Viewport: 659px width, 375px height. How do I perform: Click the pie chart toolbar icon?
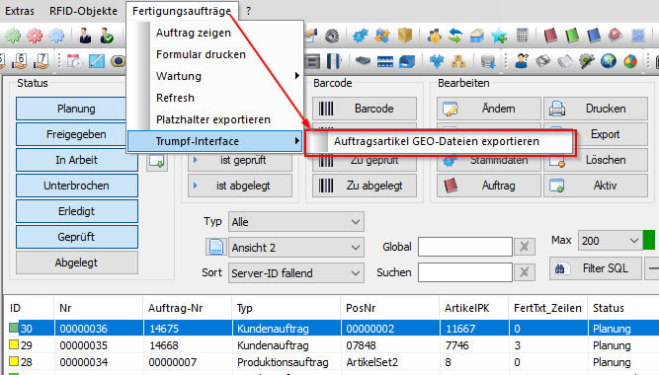[630, 61]
